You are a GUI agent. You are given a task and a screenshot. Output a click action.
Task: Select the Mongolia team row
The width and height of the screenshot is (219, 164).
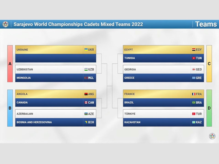pos(56,78)
